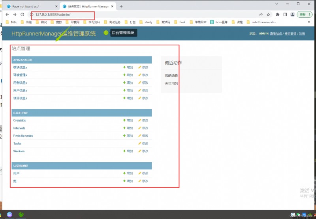Close the HttpRunnerManager tab
Screen dimensions: 316x219
pos(112,6)
